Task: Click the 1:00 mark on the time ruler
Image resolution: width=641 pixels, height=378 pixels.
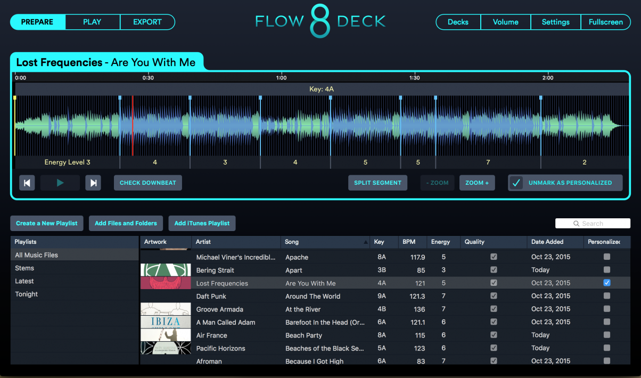Action: pyautogui.click(x=281, y=78)
